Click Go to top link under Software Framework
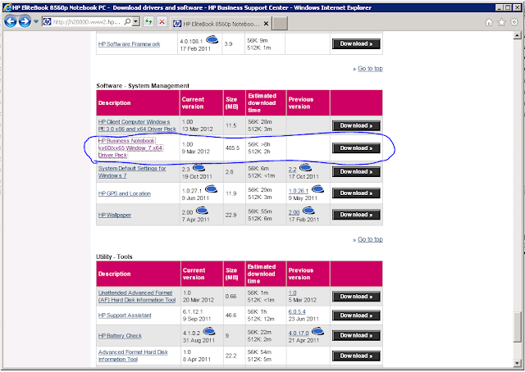 pos(370,69)
